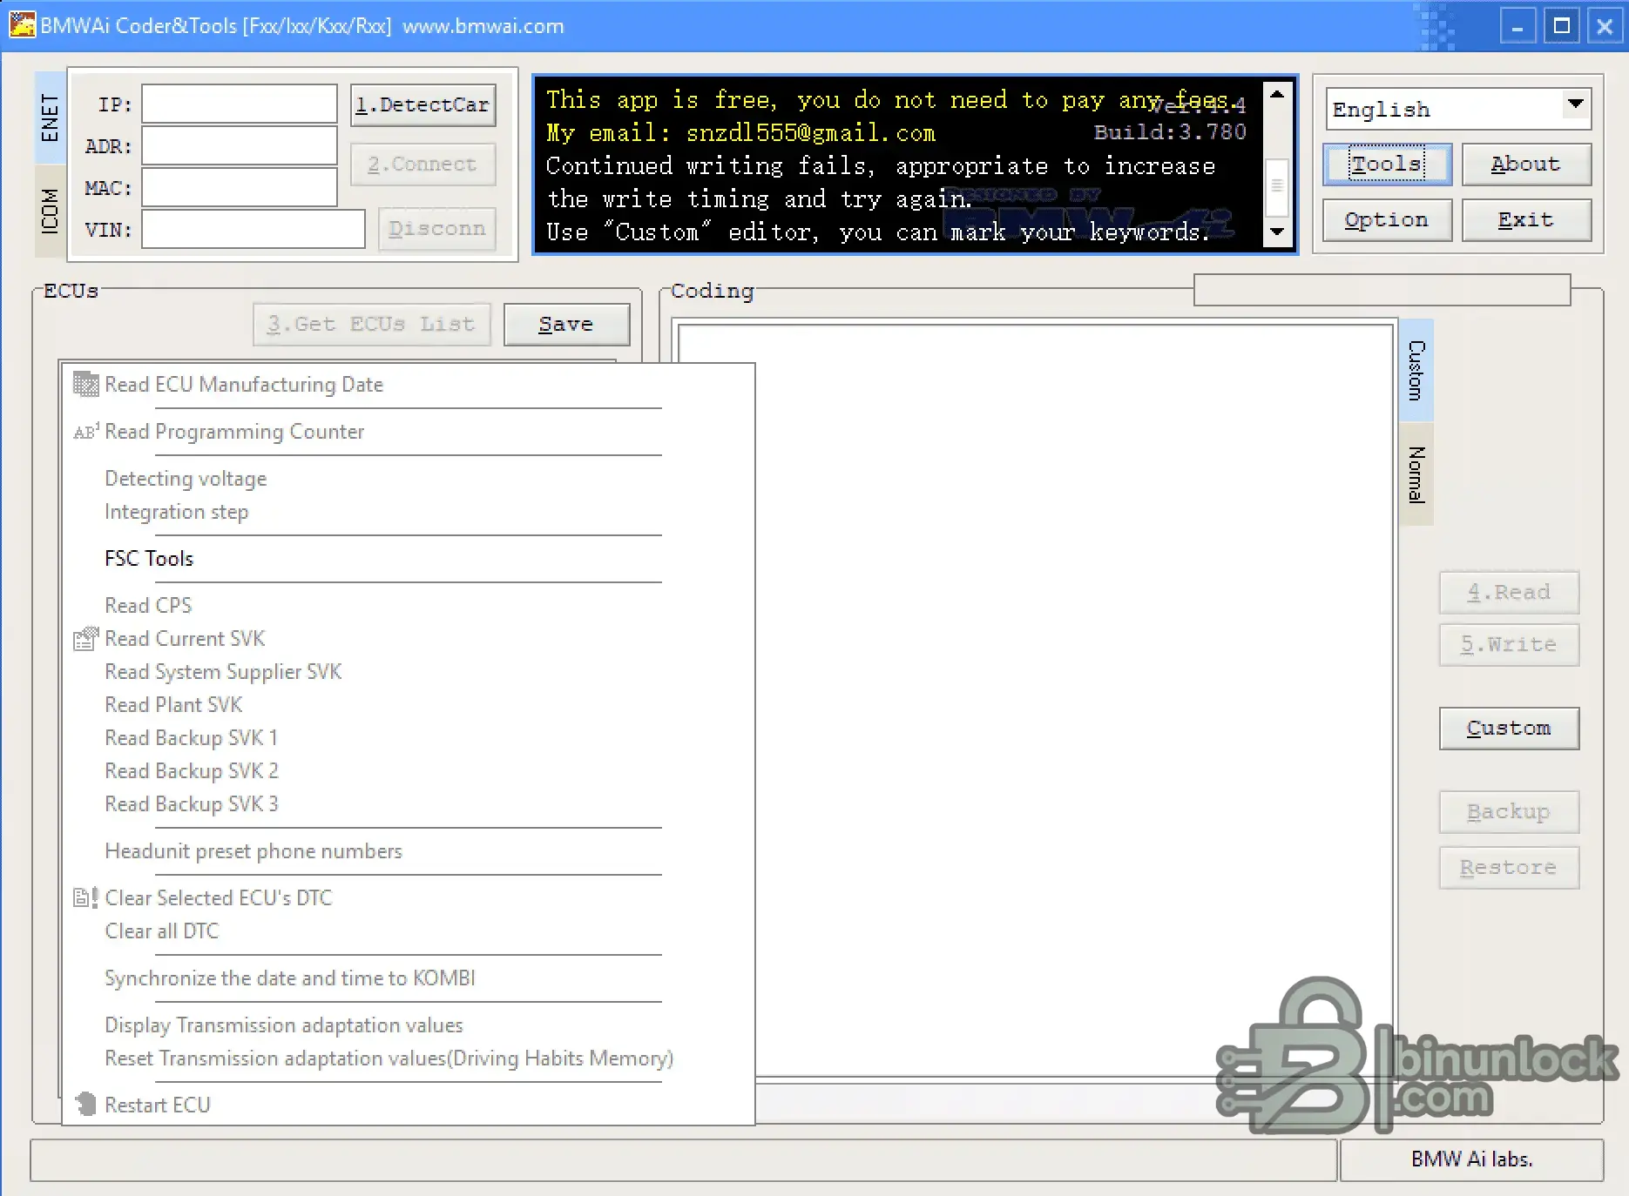Choose Integration step menu entry
This screenshot has height=1196, width=1629.
pos(177,512)
